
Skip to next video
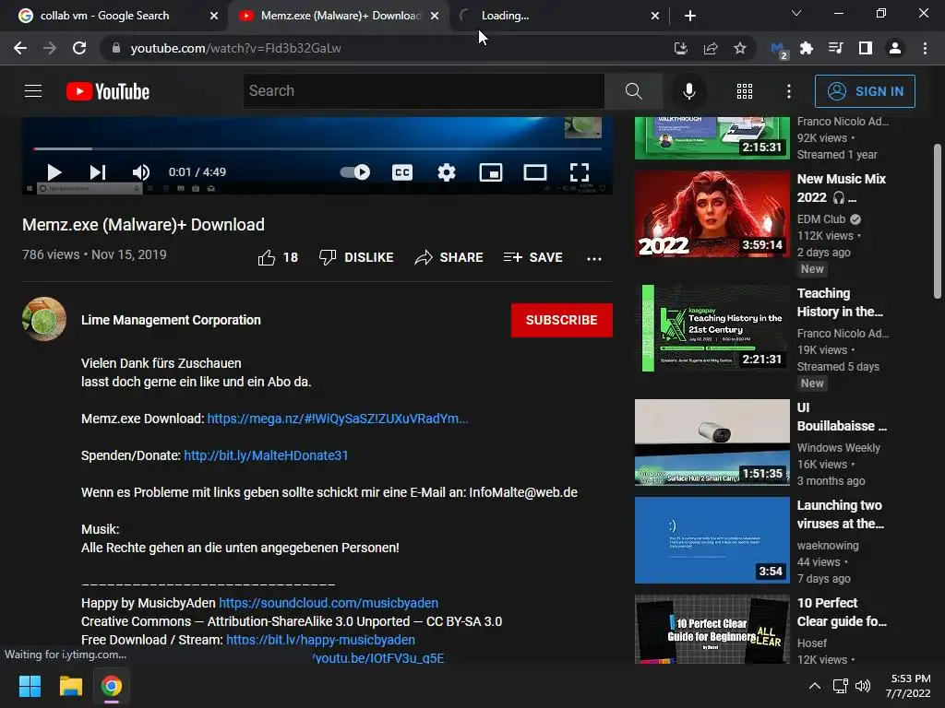coord(98,172)
